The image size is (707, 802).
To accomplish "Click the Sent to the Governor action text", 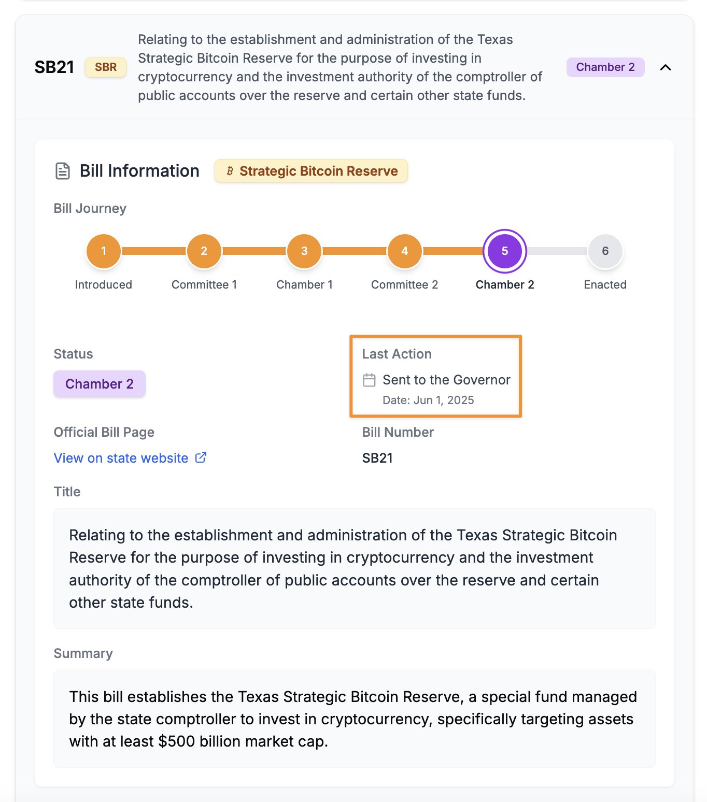I will coord(446,380).
